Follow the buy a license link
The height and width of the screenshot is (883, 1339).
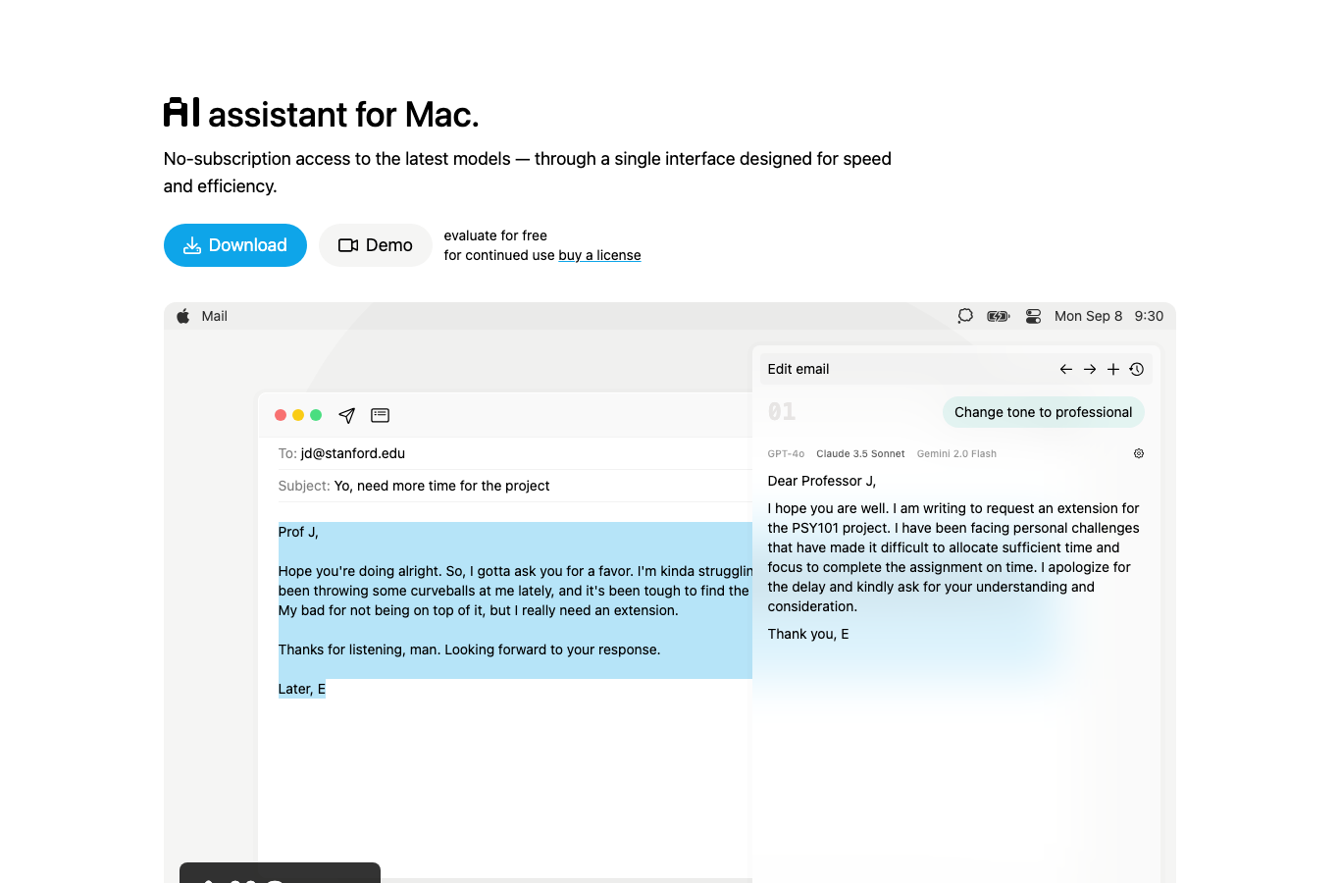(599, 255)
